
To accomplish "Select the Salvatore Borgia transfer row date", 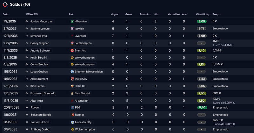I will [x=9, y=115].
